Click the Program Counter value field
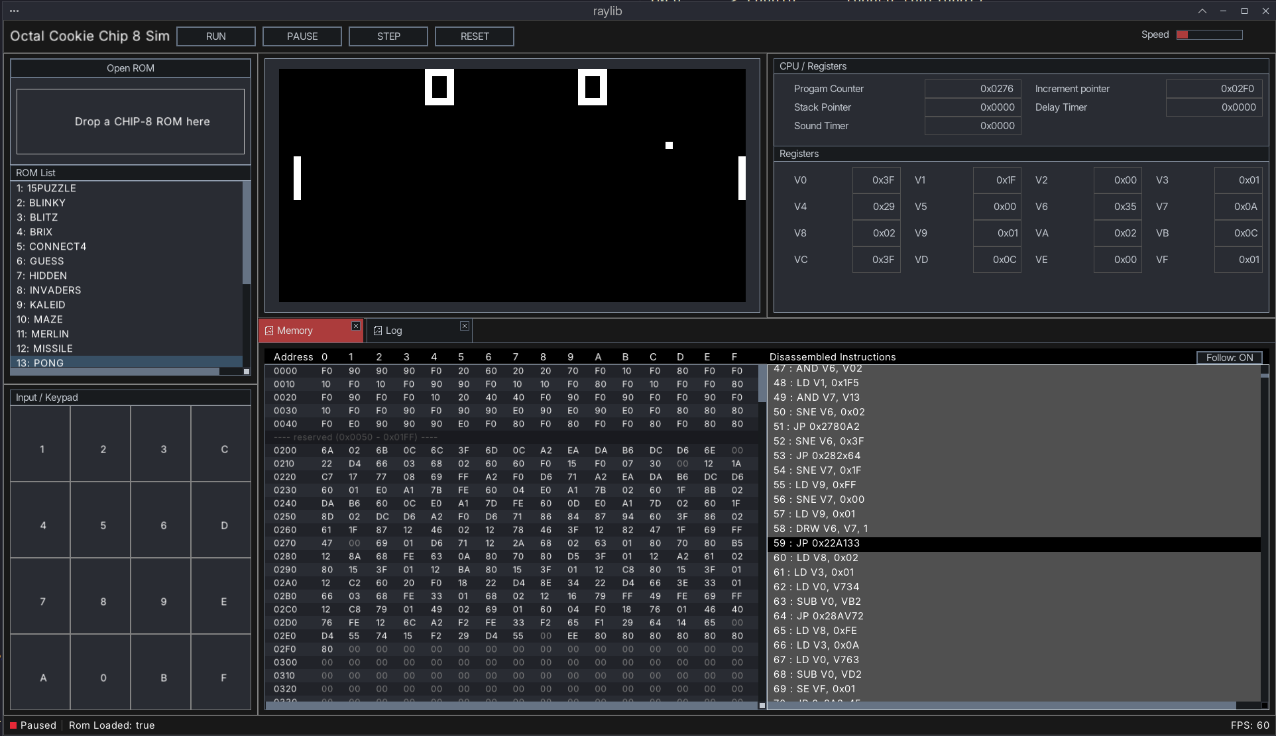Image resolution: width=1276 pixels, height=736 pixels. (x=972, y=89)
